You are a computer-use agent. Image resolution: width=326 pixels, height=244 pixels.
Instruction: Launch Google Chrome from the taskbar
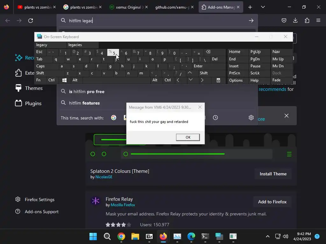point(121,236)
